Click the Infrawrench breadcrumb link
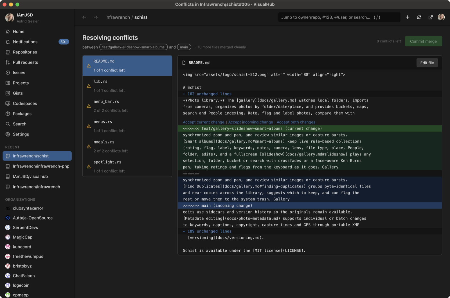The width and height of the screenshot is (450, 298). point(118,17)
